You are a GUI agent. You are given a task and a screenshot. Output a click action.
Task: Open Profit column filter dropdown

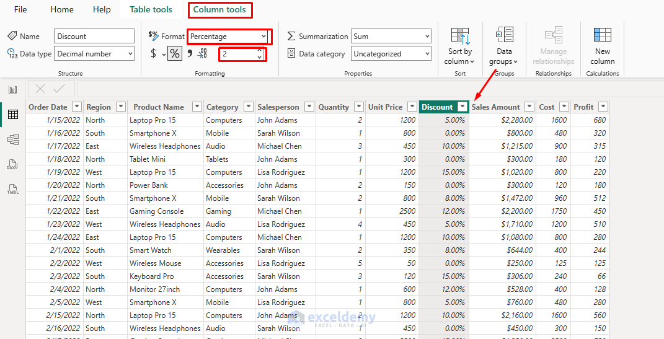pyautogui.click(x=603, y=107)
